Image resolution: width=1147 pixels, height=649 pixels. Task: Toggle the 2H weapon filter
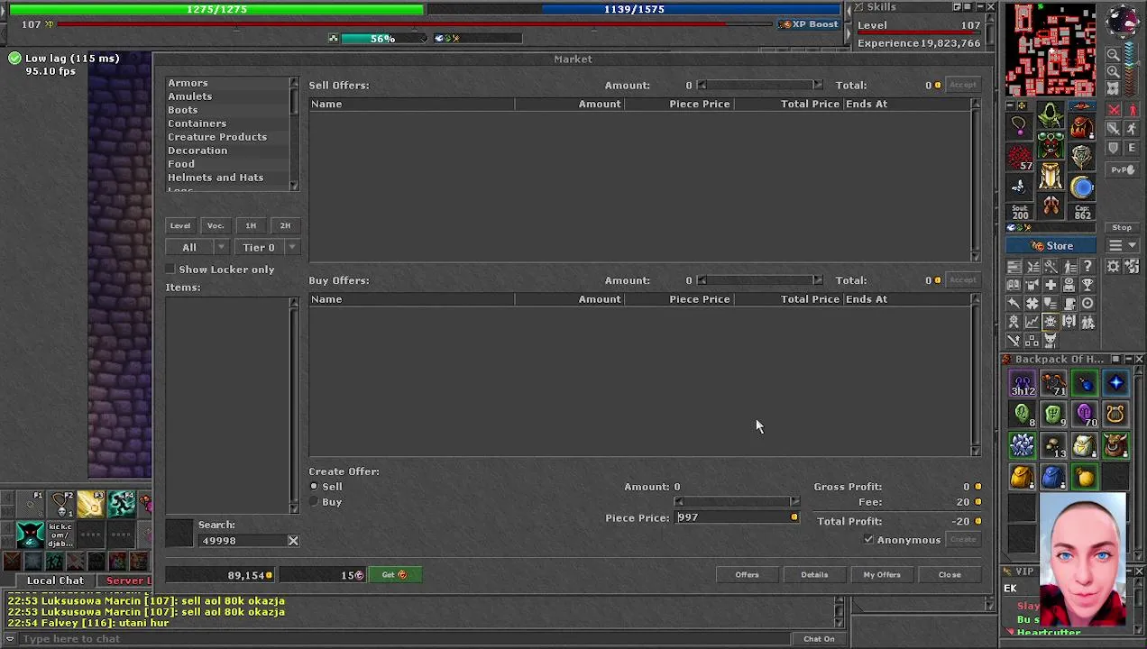(x=285, y=225)
